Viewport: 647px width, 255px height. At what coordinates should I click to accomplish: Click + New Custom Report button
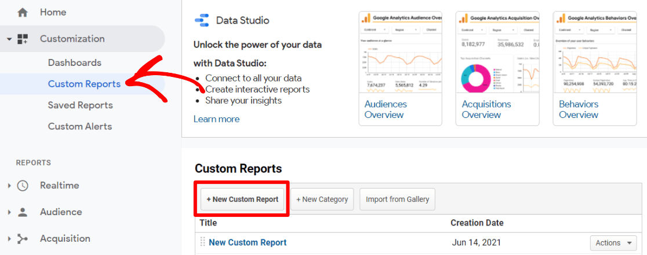(242, 199)
